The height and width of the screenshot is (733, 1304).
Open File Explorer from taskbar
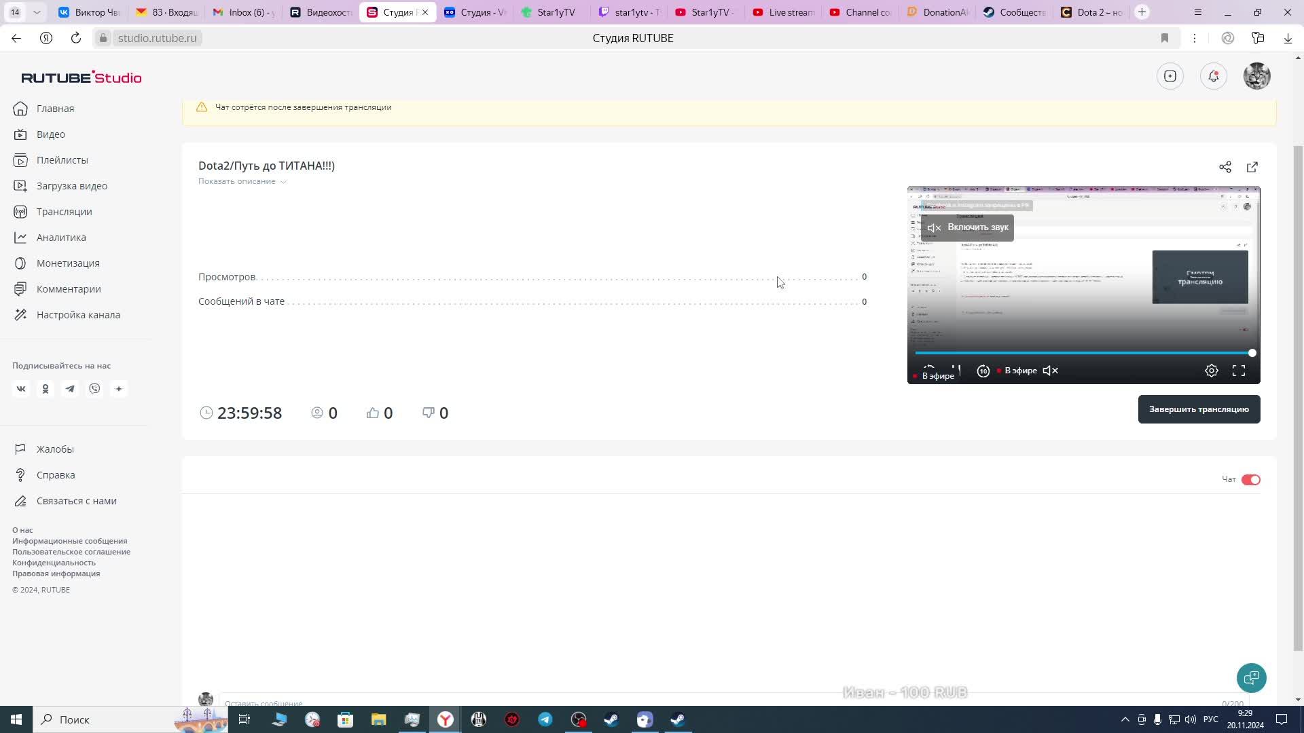(378, 719)
